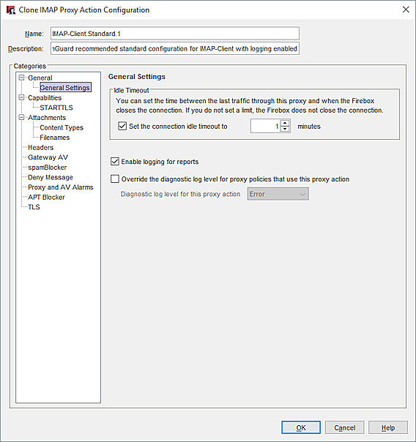416x442 pixels.
Task: Close the Clone IMAP Proxy Action dialog
Action: (406, 10)
